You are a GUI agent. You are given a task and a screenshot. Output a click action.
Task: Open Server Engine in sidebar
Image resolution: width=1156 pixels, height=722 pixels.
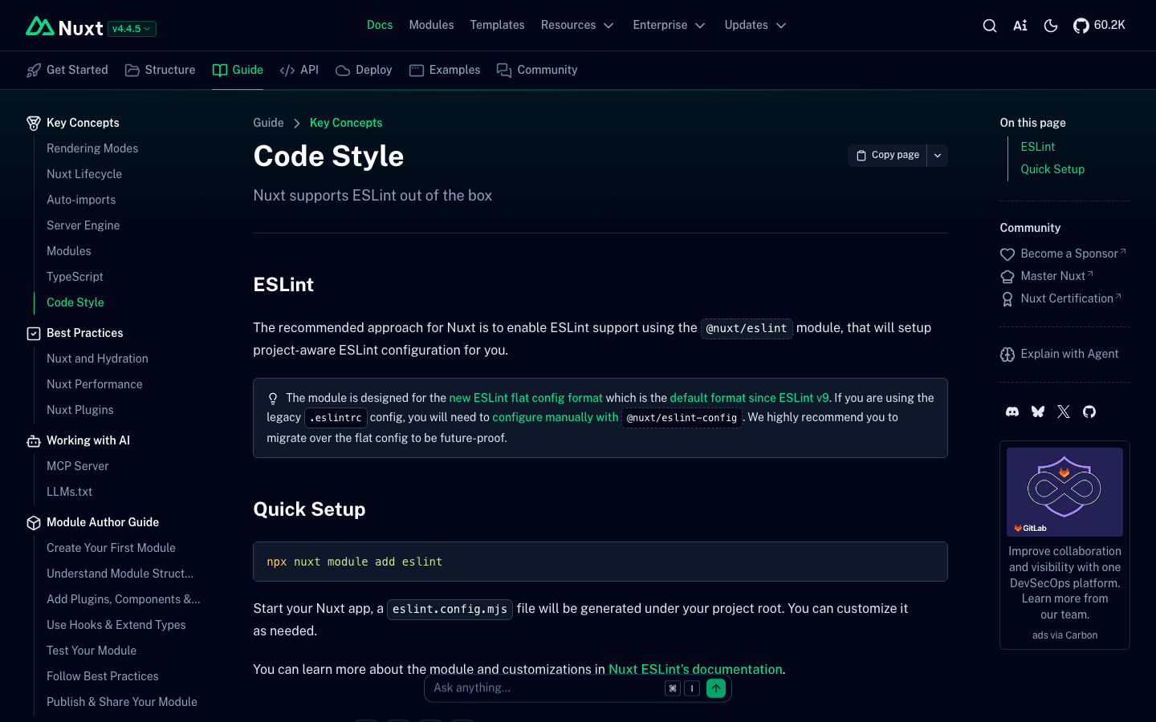tap(83, 225)
